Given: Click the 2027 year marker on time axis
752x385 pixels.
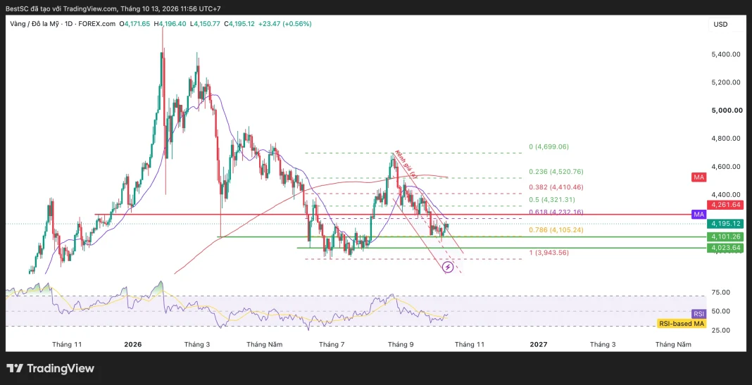Looking at the screenshot, I should pyautogui.click(x=539, y=344).
